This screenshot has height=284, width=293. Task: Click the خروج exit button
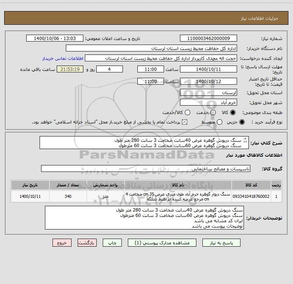[62, 242]
